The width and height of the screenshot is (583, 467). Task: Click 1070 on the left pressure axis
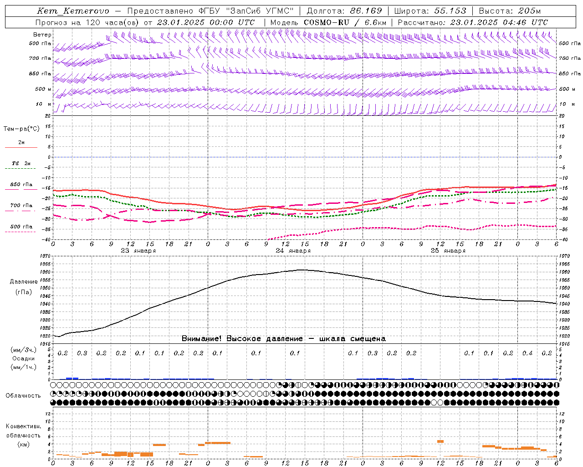coord(46,256)
